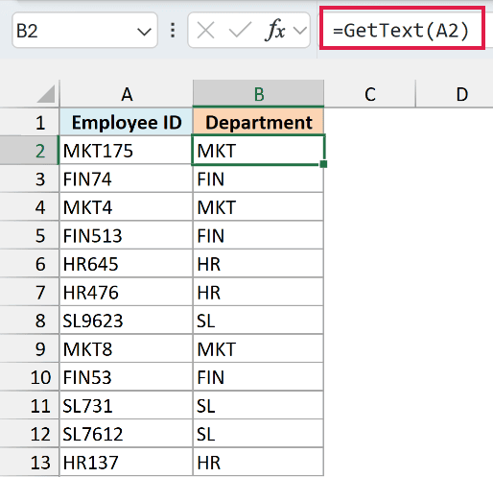
Task: Click cell containing FIN53
Action: [127, 377]
